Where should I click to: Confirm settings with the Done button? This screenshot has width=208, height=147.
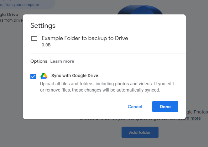point(165,107)
